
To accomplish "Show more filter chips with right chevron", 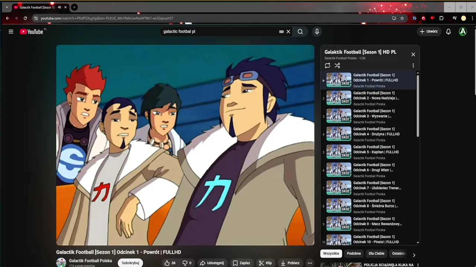I will click(414, 255).
